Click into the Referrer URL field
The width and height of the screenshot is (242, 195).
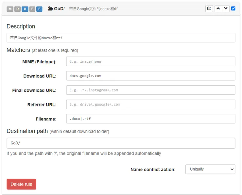coord(150,105)
